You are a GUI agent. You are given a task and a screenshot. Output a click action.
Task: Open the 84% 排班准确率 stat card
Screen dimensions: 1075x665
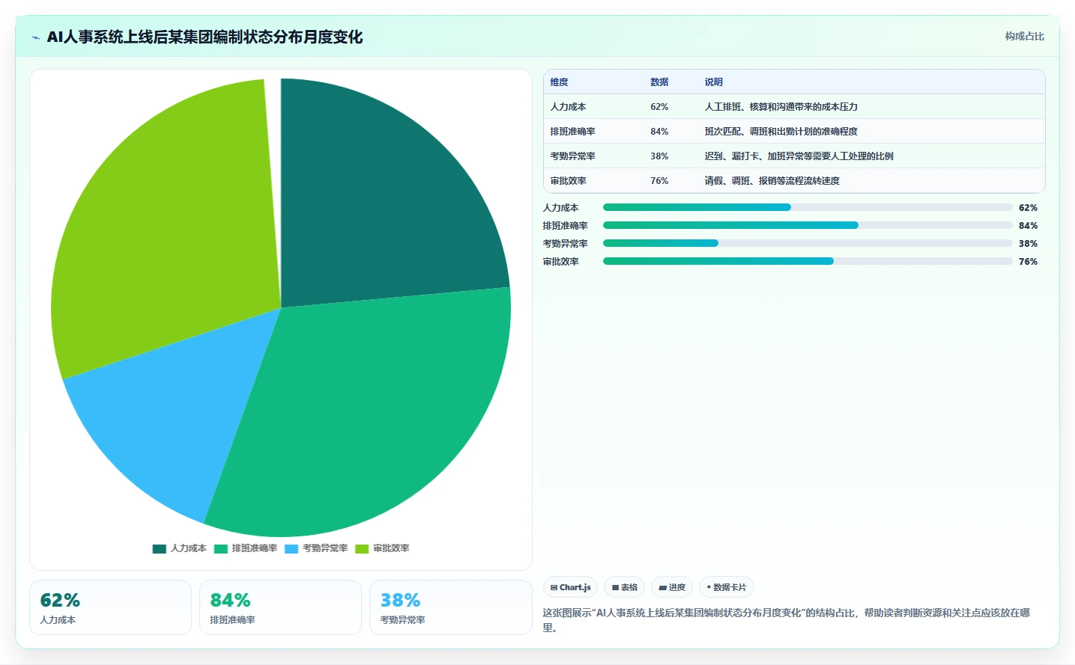[x=280, y=607]
